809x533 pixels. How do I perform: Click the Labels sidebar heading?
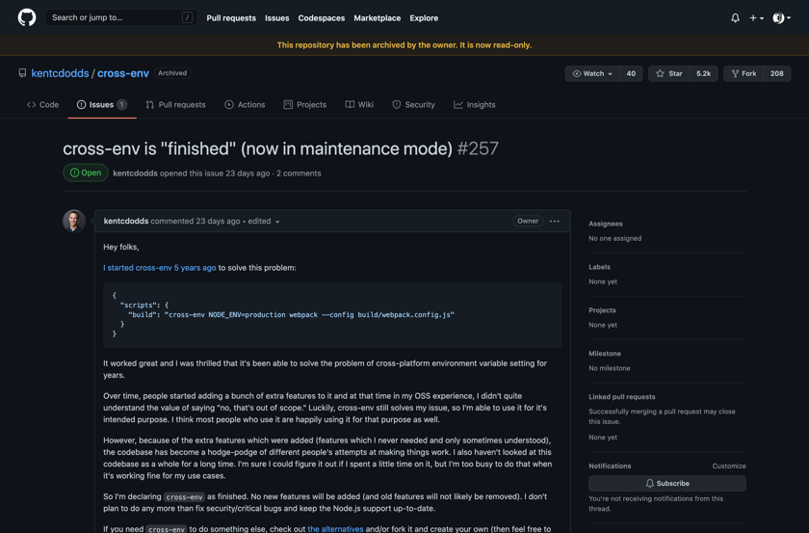[x=599, y=267]
